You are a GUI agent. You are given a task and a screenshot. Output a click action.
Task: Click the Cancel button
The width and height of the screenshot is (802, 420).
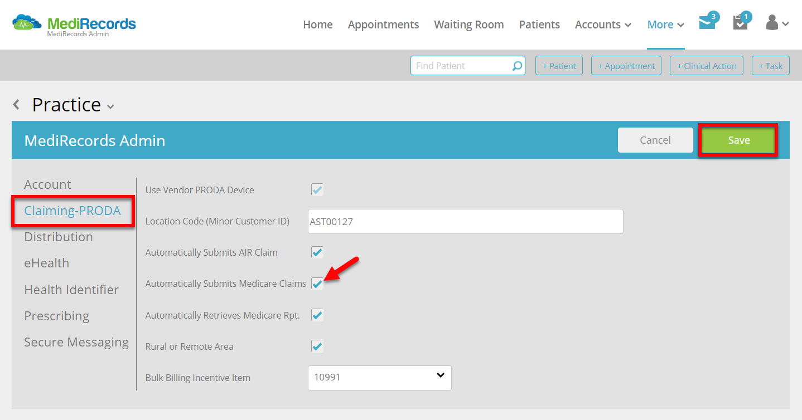coord(655,140)
